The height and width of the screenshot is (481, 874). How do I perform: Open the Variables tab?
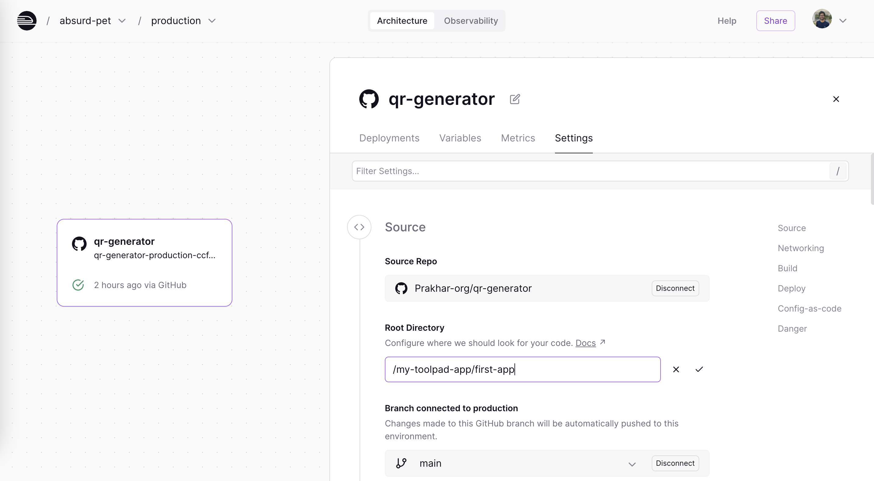[460, 138]
